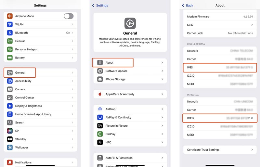Tap the Notifications bell icon
This screenshot has height=167, width=260.
coord(10,162)
